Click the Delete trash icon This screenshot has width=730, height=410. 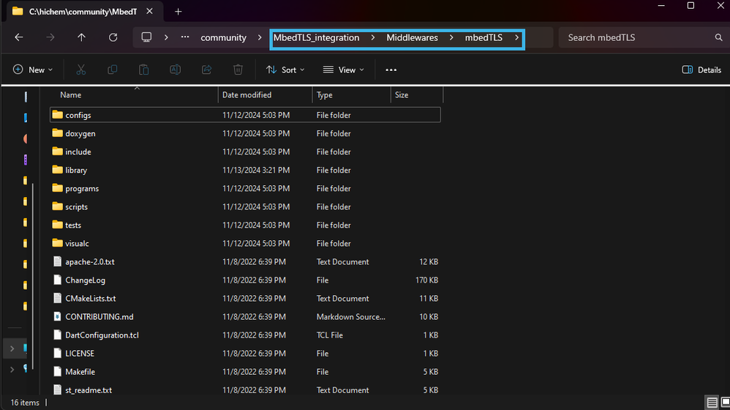[238, 70]
